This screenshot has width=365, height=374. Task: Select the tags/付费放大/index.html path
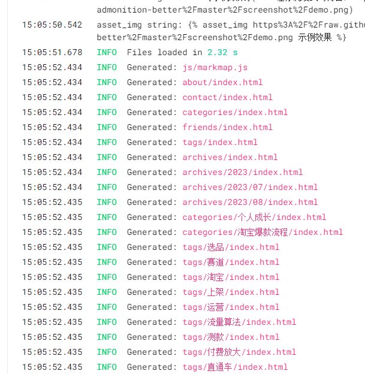[239, 352]
